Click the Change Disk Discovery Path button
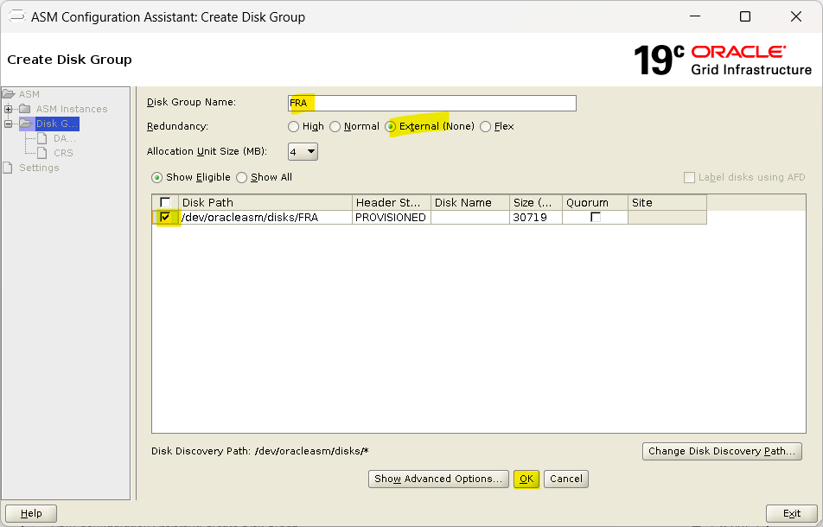 [x=722, y=452]
